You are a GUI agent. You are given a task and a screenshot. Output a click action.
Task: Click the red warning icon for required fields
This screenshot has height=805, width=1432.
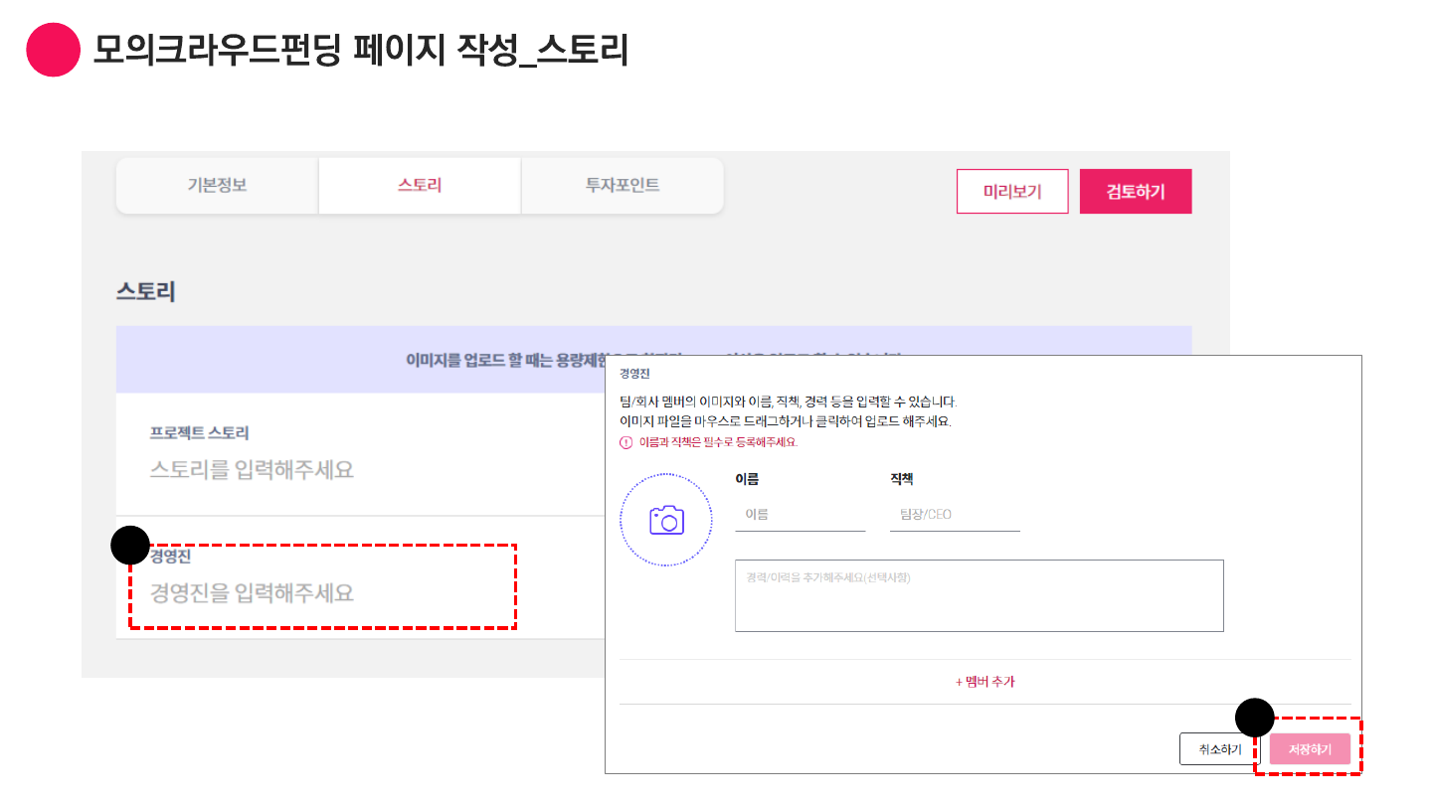(626, 442)
